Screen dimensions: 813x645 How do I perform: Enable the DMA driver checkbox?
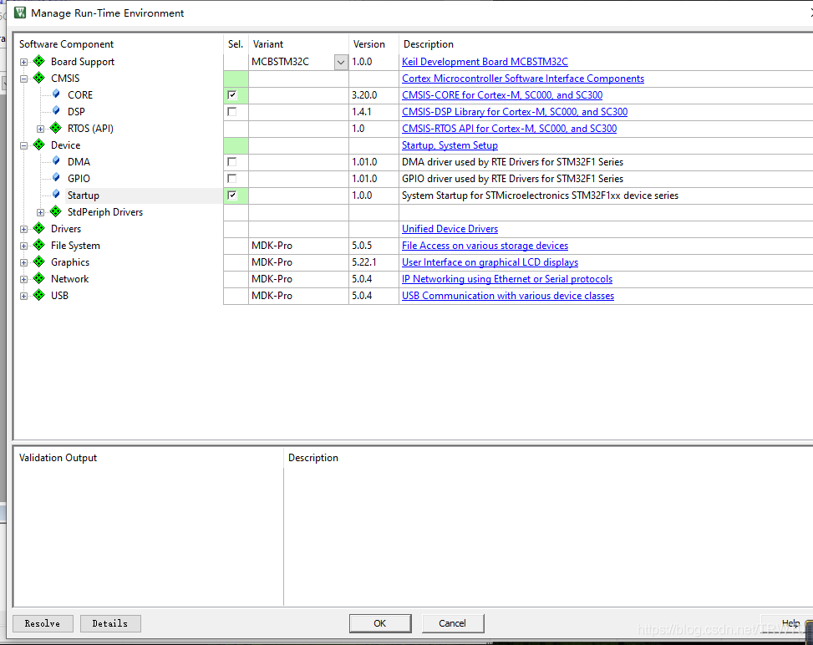[231, 162]
